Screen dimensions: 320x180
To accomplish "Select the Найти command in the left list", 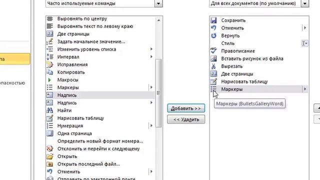I will [100, 110].
